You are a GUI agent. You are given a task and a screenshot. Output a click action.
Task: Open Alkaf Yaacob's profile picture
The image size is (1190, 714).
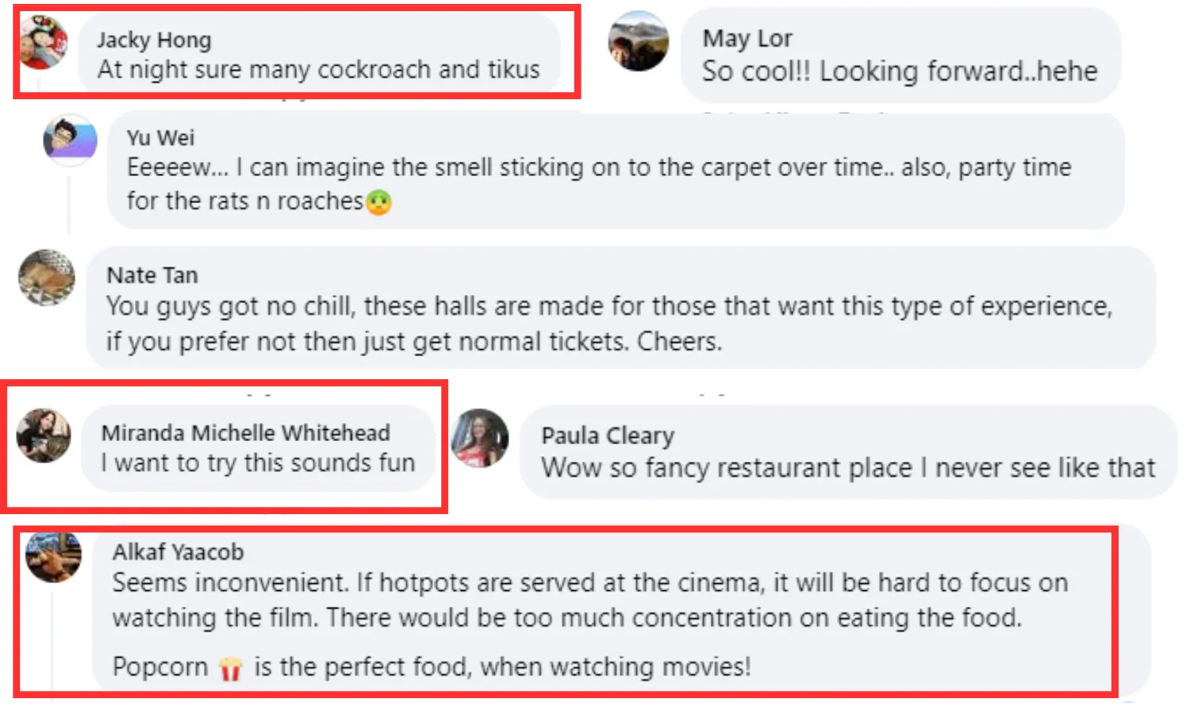click(x=54, y=556)
